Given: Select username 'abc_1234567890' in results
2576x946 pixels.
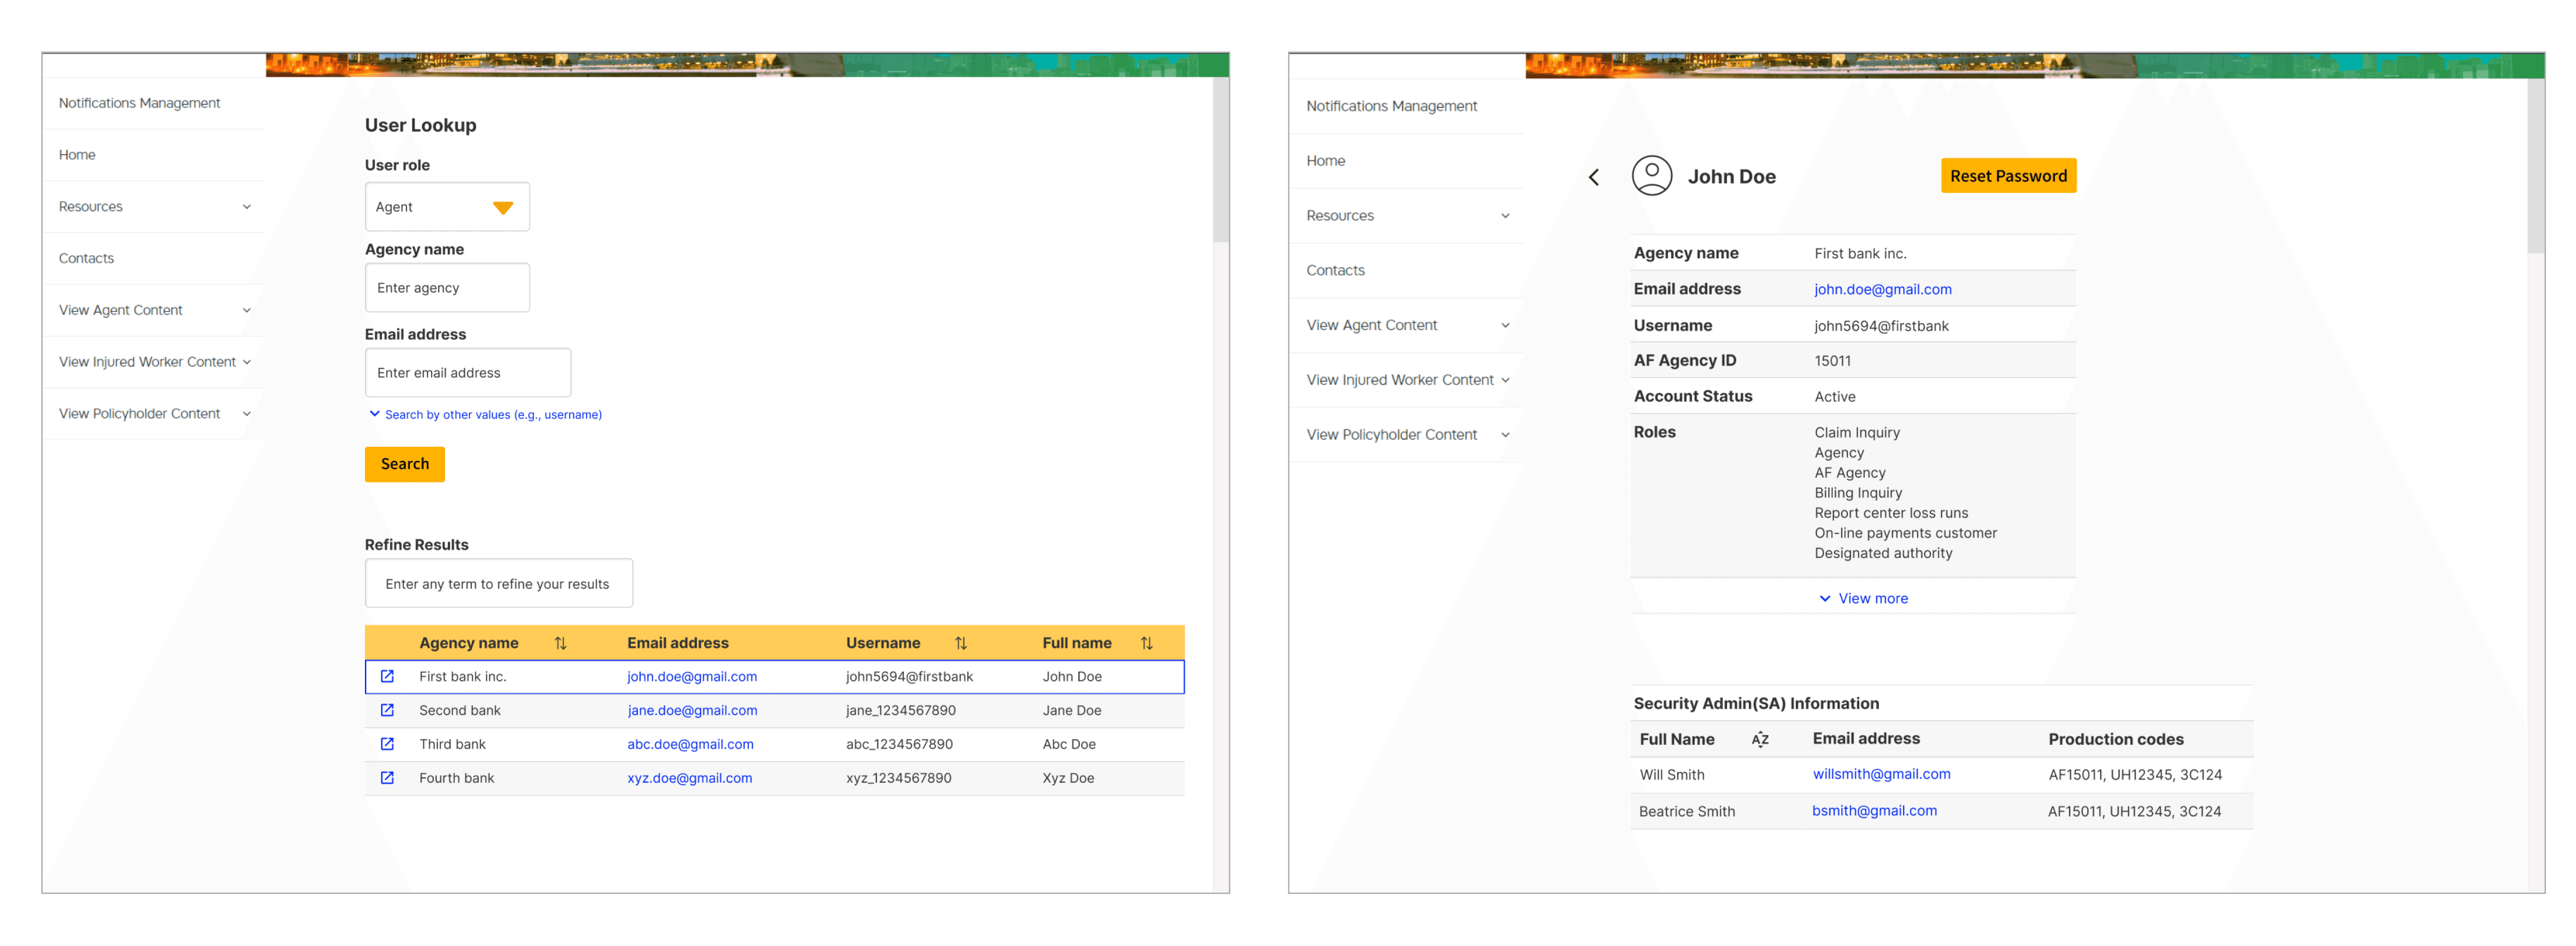Looking at the screenshot, I should click(x=899, y=744).
